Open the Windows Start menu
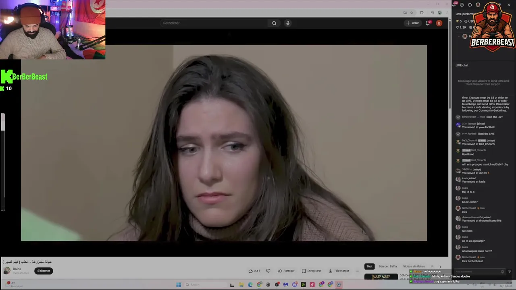The image size is (516, 290). coord(179,285)
